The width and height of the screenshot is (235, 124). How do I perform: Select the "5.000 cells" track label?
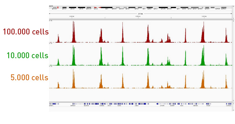29,77
